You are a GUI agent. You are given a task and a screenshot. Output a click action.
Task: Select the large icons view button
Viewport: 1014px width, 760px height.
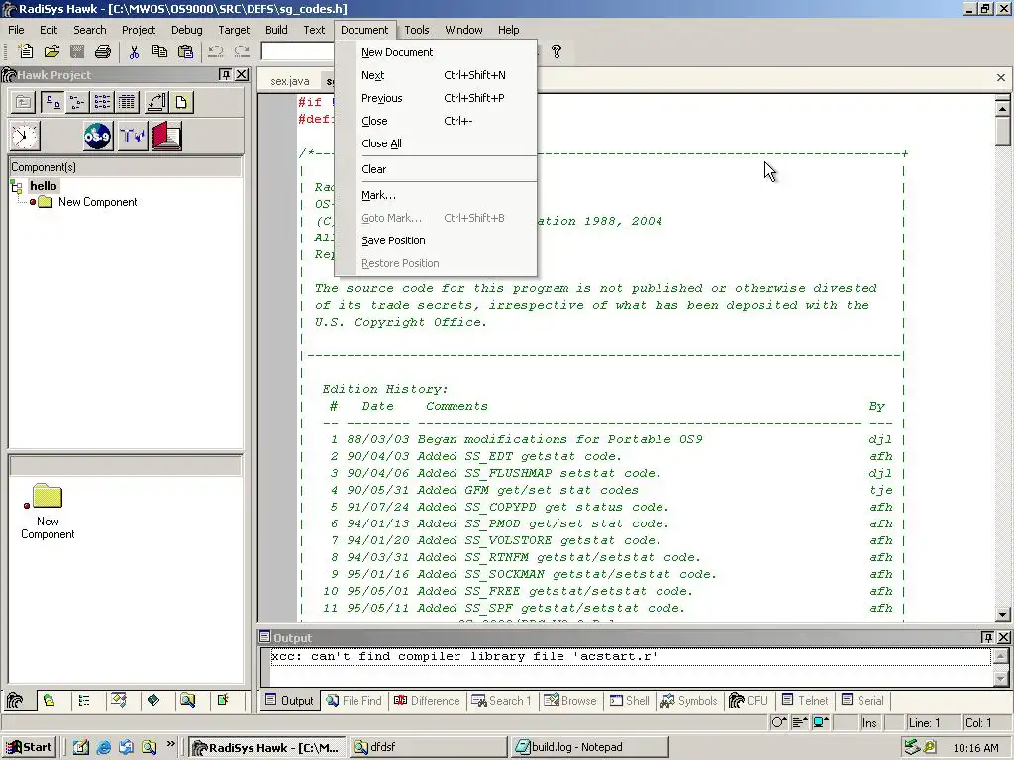pos(52,102)
